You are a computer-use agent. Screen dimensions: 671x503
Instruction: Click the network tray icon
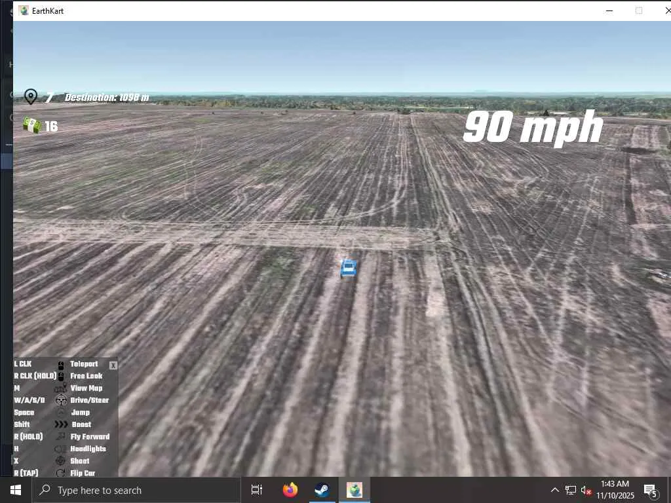[x=571, y=490]
